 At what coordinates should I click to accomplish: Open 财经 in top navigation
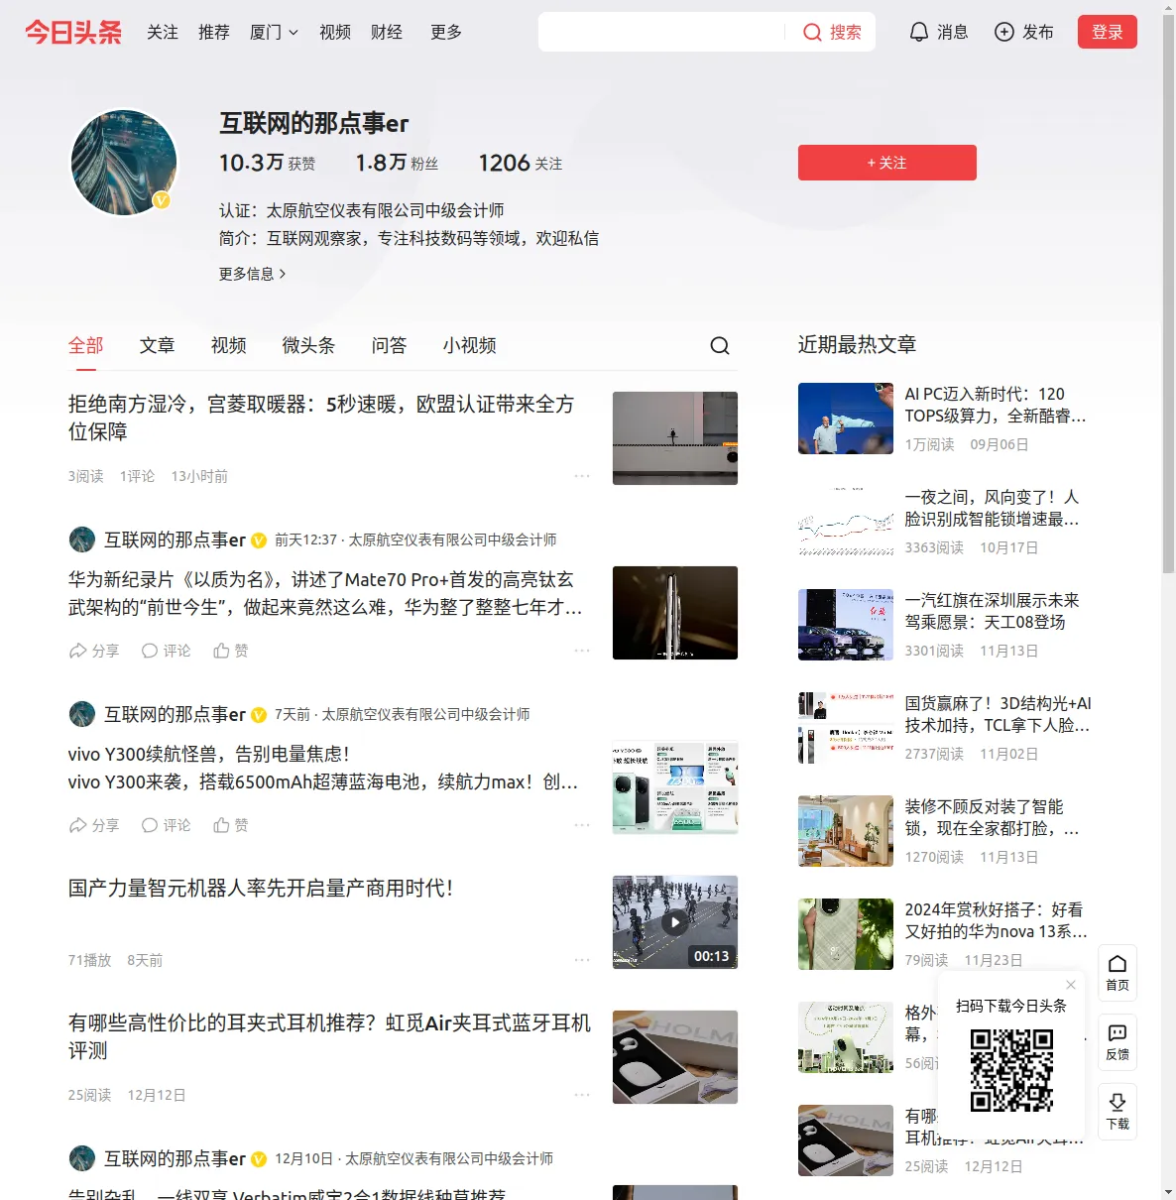click(x=387, y=32)
